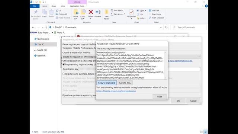238x134 pixels.
Task: Click the Open ribbon dropdown
Action: coord(141,10)
